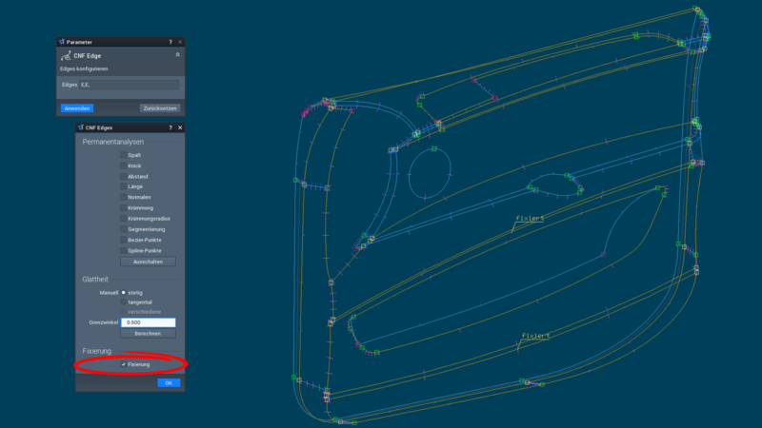Viewport: 762px width, 428px height.
Task: Enable the Normalen checkbox
Action: point(123,197)
